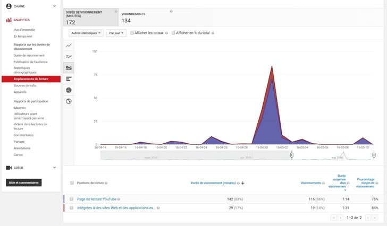The height and width of the screenshot is (226, 387).
Task: Switch to bar chart view icon
Action: click(69, 79)
